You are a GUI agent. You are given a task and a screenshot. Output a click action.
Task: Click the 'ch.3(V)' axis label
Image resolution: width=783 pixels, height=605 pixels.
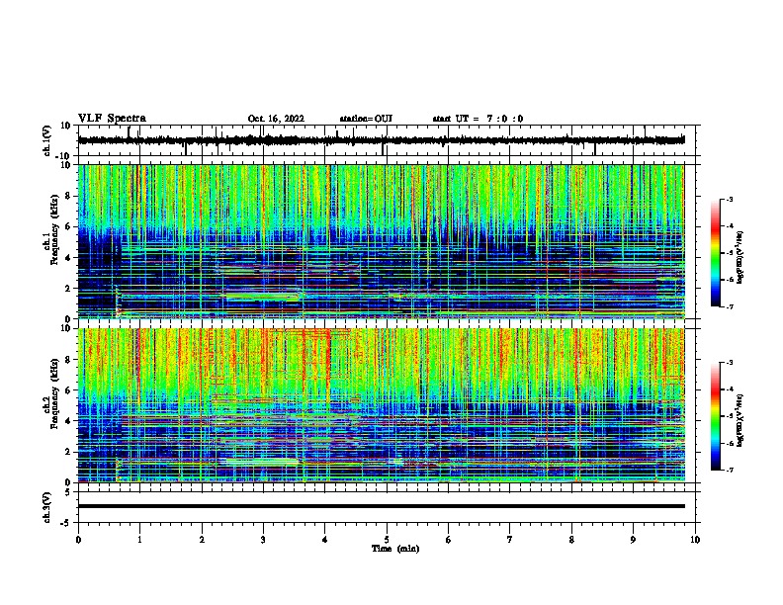tap(47, 508)
